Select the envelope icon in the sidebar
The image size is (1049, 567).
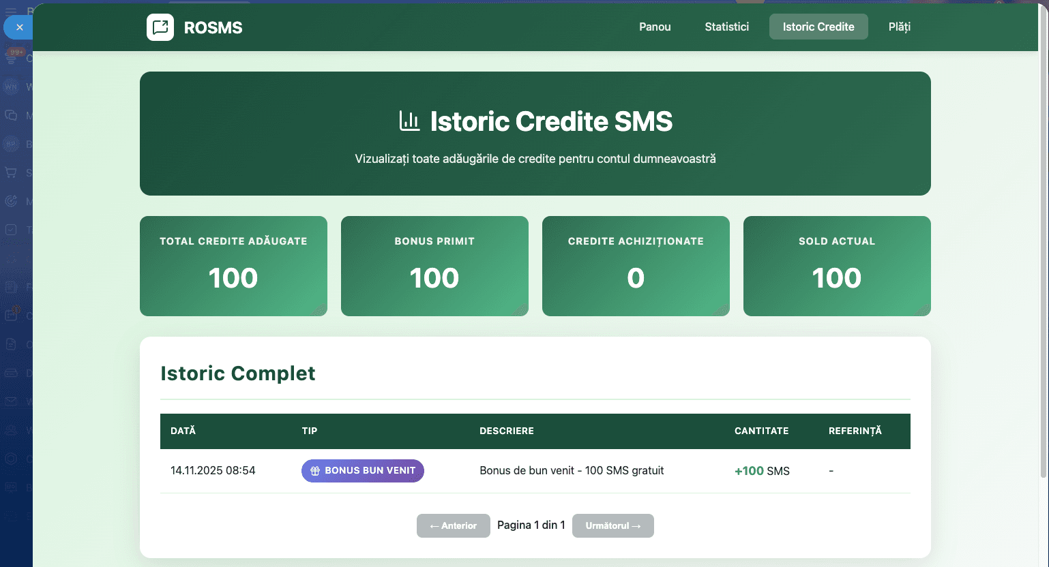click(x=10, y=401)
